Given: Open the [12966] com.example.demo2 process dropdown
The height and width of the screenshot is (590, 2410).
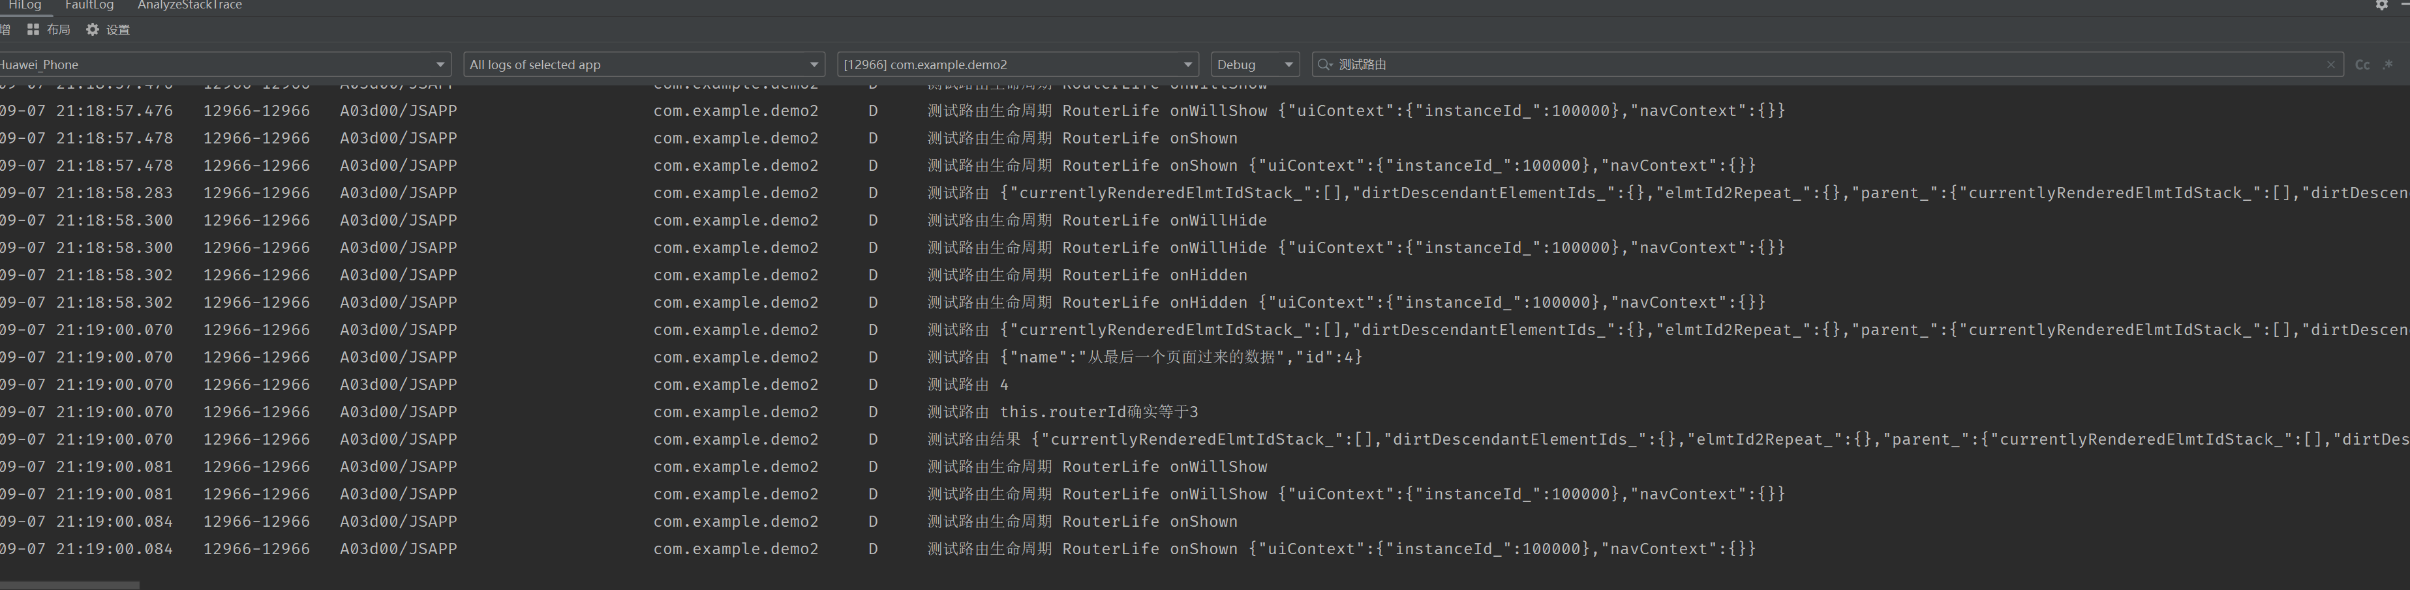Looking at the screenshot, I should [1018, 65].
